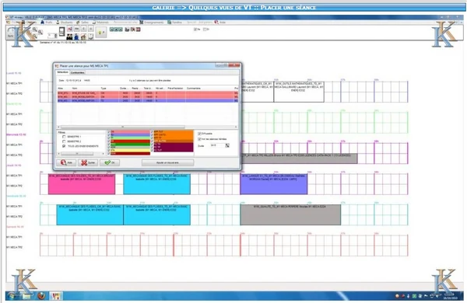
Task: Click the red X Quitter button
Action: pos(88,162)
